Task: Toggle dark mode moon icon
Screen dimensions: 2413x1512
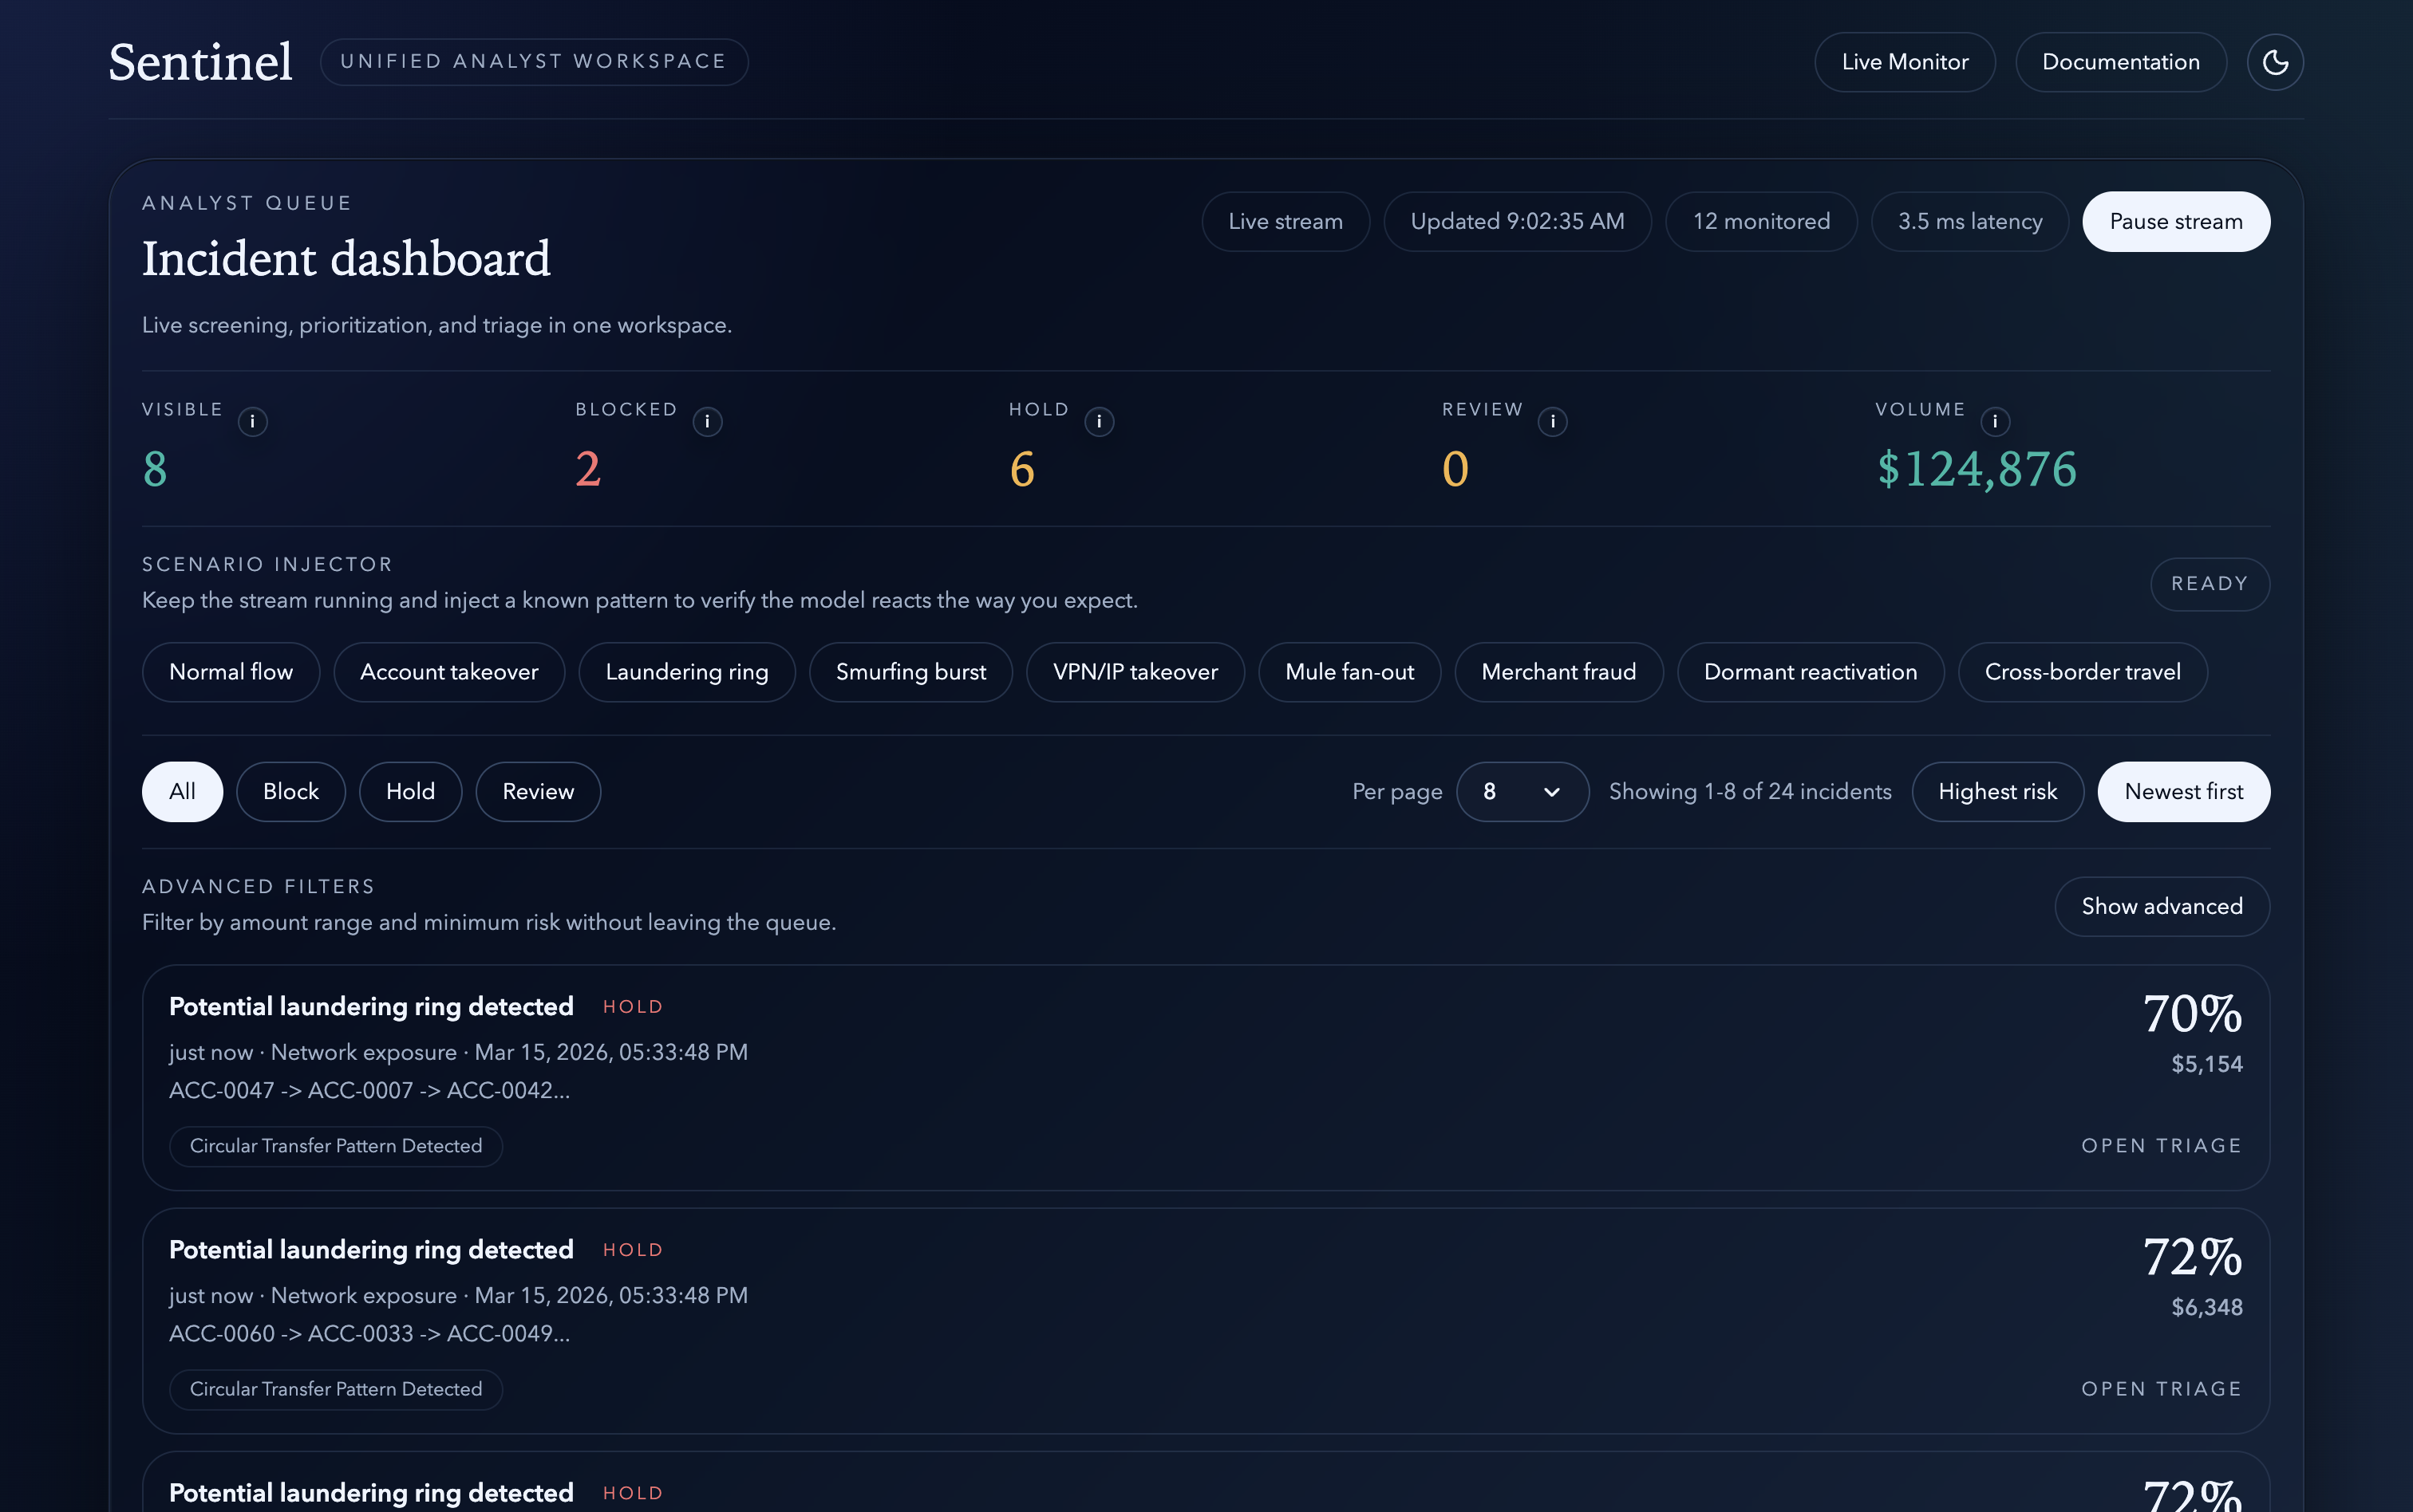Action: point(2274,62)
